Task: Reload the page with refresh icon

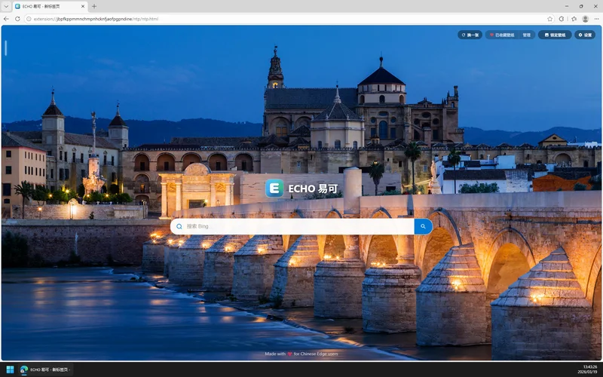Action: [x=17, y=18]
